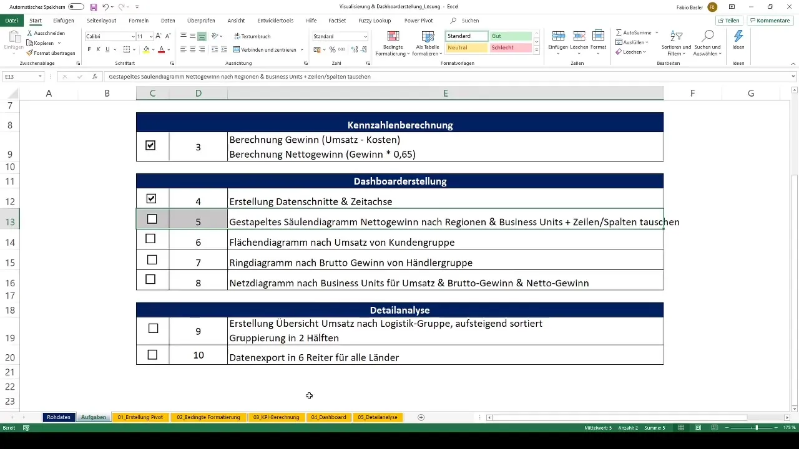Expand the cell styles gallery

coord(537,49)
